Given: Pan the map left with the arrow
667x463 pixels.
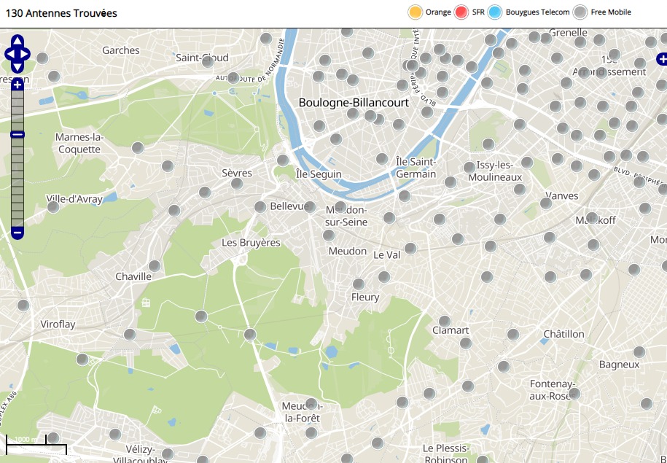Looking at the screenshot, I should coord(9,54).
